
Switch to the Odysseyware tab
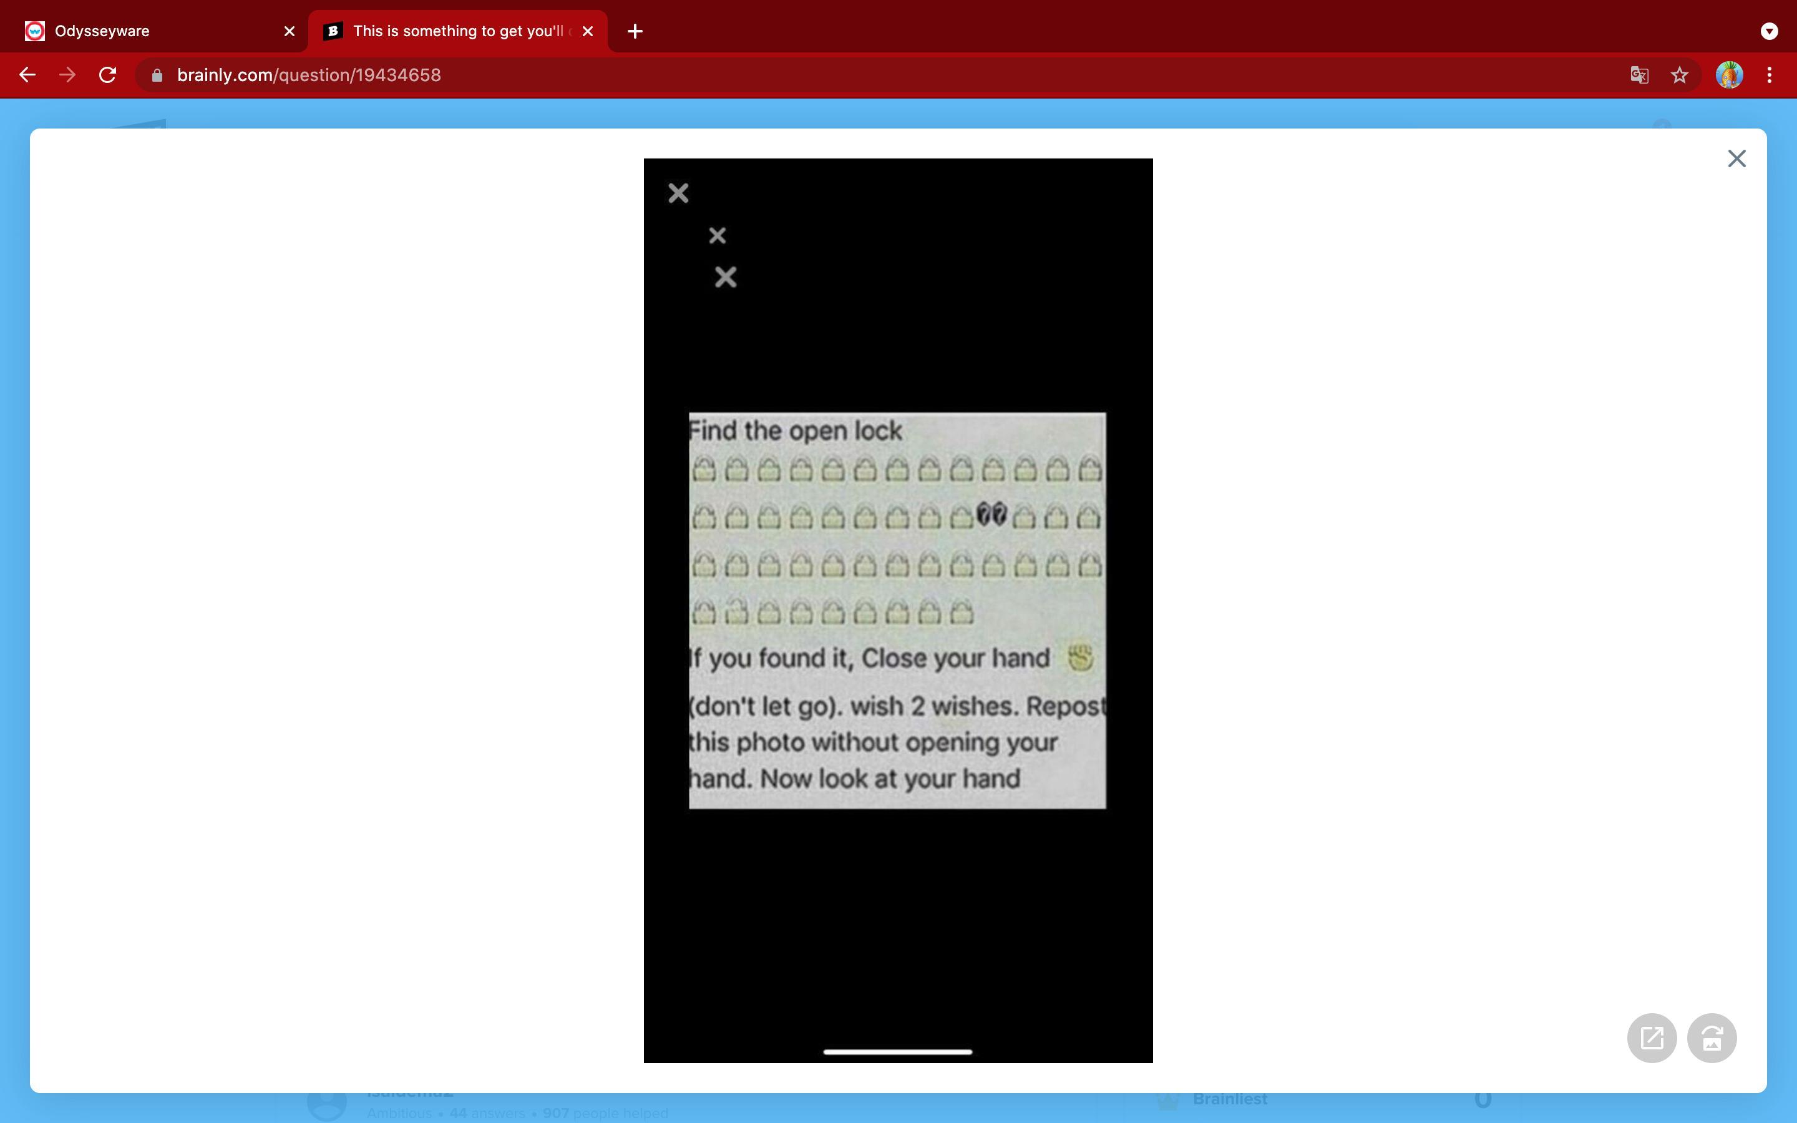point(149,31)
